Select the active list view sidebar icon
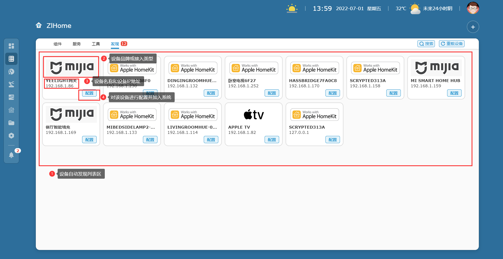The height and width of the screenshot is (259, 503). click(11, 59)
